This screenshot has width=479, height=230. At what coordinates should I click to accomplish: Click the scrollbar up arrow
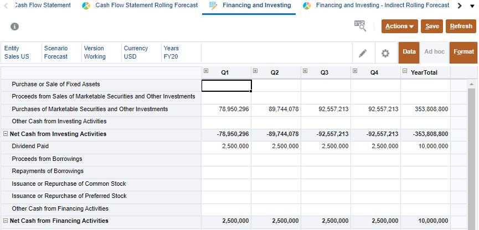click(x=471, y=84)
